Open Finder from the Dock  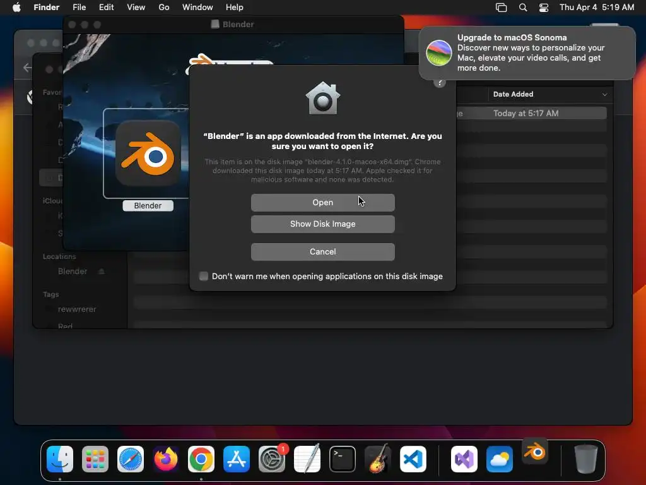click(x=60, y=459)
